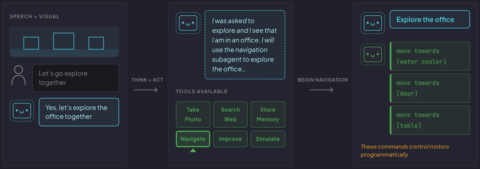Click the 'SPEECH + VISUAL' heading

coord(35,17)
